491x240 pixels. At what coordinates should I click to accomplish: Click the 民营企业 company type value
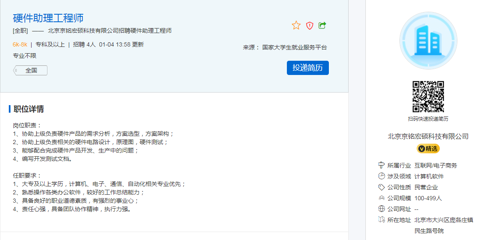pos(426,187)
